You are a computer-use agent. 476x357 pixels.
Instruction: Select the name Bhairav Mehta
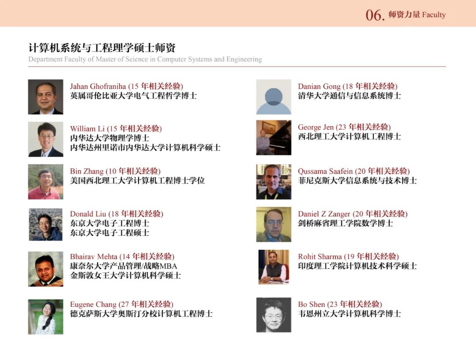93,257
